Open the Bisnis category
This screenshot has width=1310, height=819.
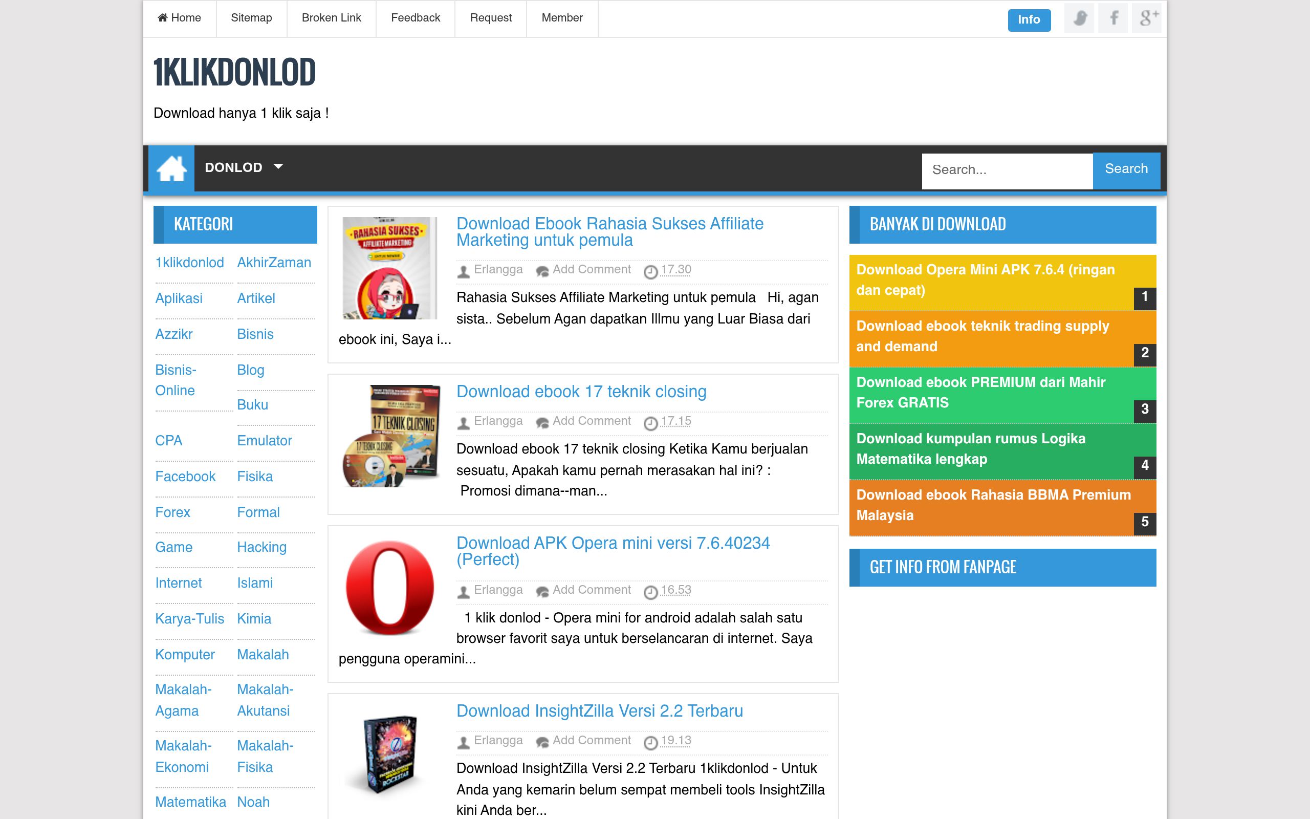point(255,334)
